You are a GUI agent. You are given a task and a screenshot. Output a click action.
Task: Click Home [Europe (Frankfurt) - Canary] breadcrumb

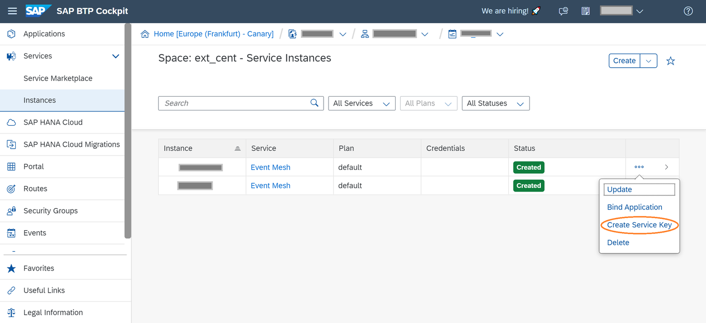(x=214, y=34)
